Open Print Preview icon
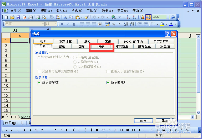Screen dimensions: 202x139 coord(44,17)
